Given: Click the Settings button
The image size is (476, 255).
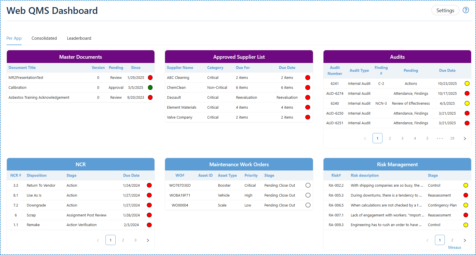Looking at the screenshot, I should (x=445, y=10).
